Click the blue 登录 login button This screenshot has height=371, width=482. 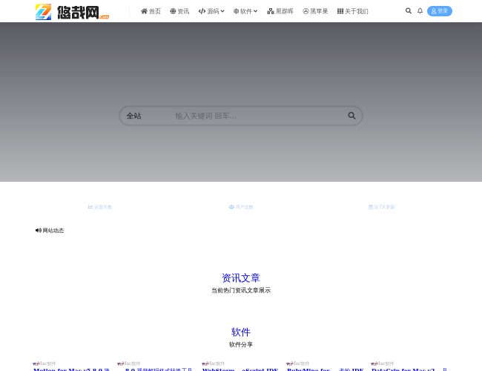point(440,11)
